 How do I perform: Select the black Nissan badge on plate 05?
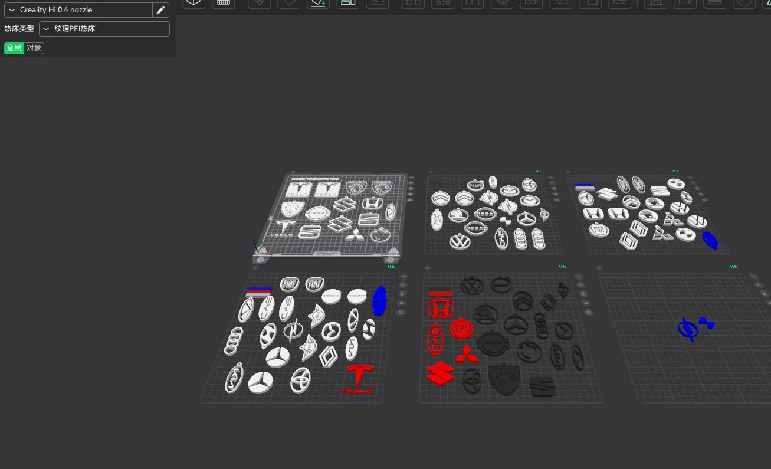pos(493,343)
